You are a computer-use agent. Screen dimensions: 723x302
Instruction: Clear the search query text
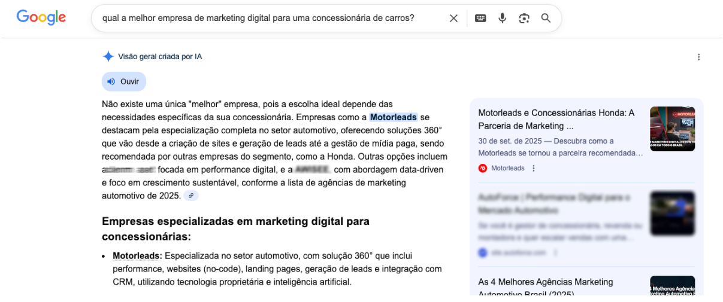tap(453, 18)
